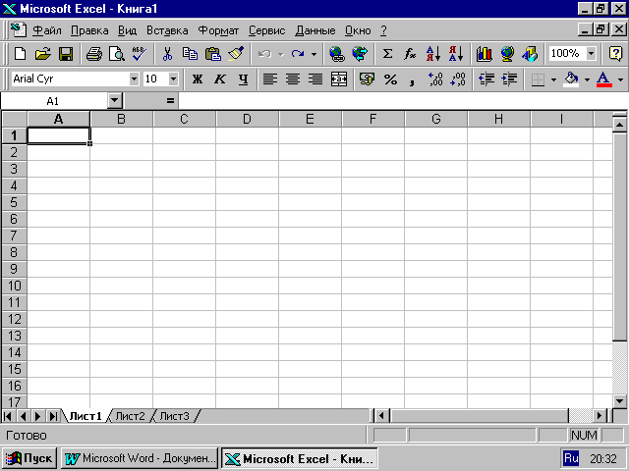Toggle underline with the Ч button
Image resolution: width=629 pixels, height=471 pixels.
(243, 78)
